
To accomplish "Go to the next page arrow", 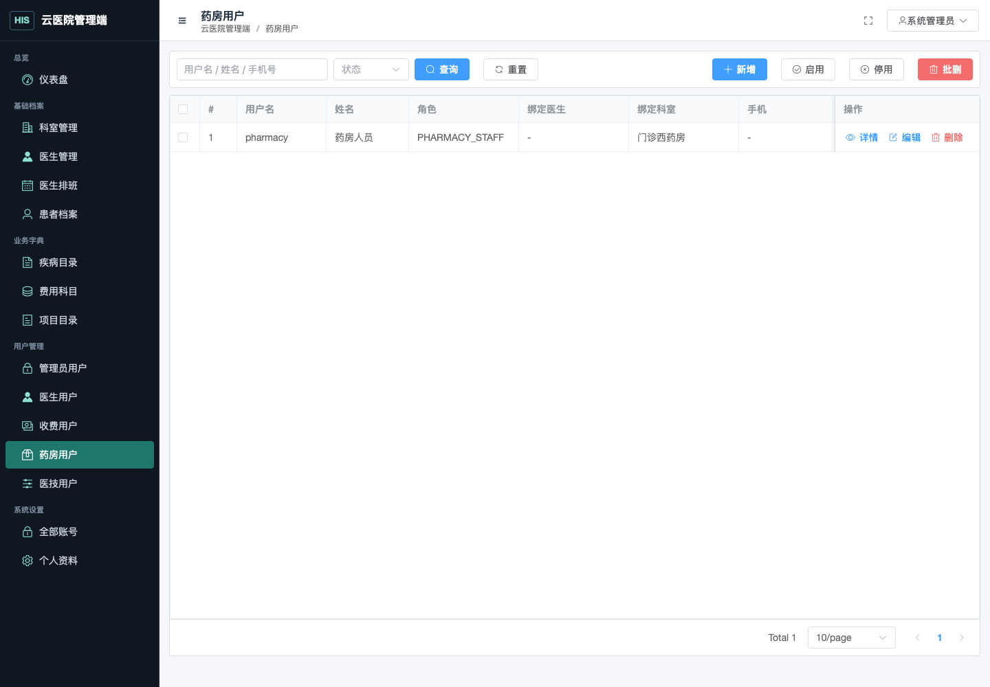I will pyautogui.click(x=962, y=638).
